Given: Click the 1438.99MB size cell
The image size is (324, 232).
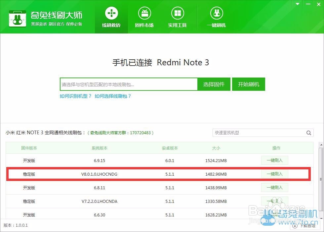Looking at the screenshot, I should click(216, 188).
